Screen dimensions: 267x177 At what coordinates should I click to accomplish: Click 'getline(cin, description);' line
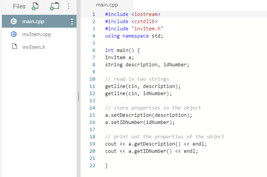[143, 86]
